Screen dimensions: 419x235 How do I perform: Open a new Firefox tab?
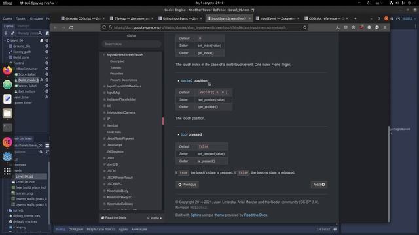pyautogui.click(x=355, y=18)
